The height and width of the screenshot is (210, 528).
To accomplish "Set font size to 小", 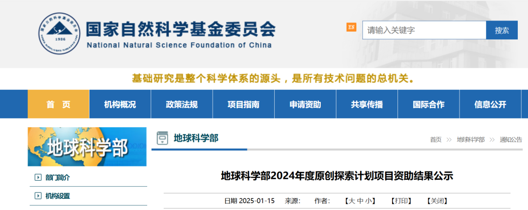I will pyautogui.click(x=369, y=201).
